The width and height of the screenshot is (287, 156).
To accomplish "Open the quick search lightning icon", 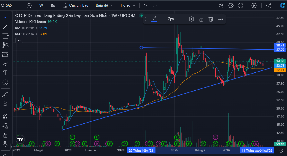I will [221, 5].
